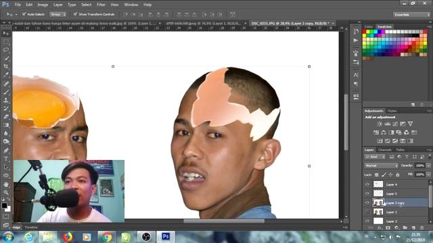Open the Auto-Select Group dropdown
This screenshot has width=433, height=243.
(58, 14)
